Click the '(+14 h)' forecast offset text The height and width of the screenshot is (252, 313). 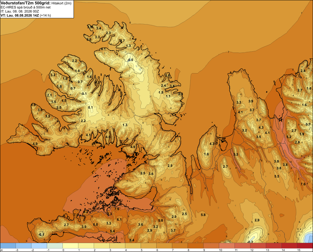point(45,15)
